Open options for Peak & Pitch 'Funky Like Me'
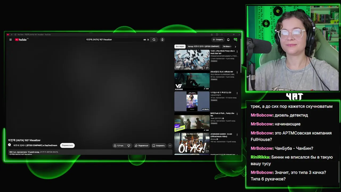 click(x=237, y=114)
